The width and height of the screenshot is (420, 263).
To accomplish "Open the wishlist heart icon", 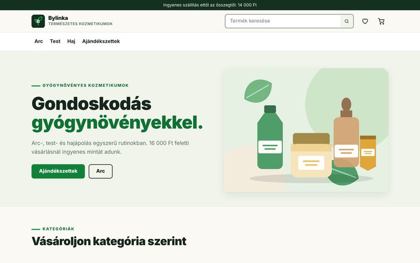I will (x=365, y=21).
